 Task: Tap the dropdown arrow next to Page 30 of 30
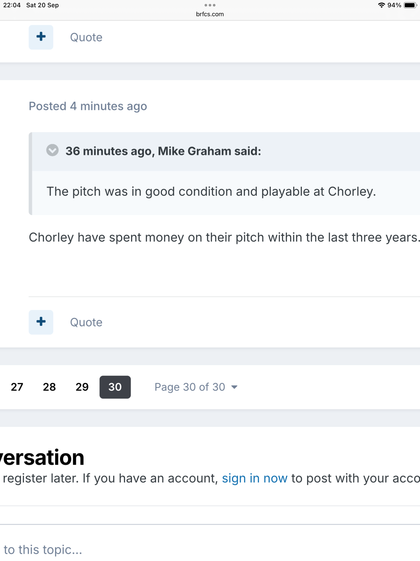pyautogui.click(x=234, y=387)
